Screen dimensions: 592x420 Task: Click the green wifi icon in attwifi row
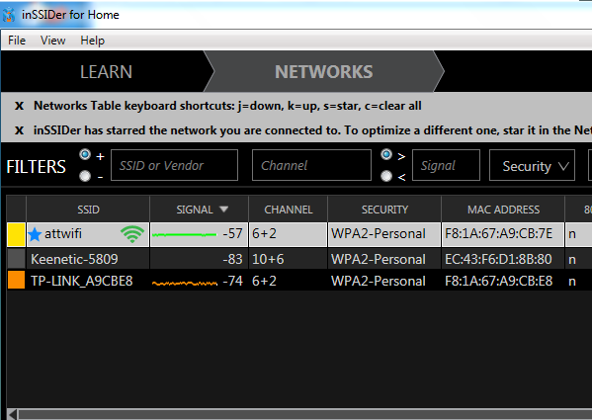click(x=132, y=234)
